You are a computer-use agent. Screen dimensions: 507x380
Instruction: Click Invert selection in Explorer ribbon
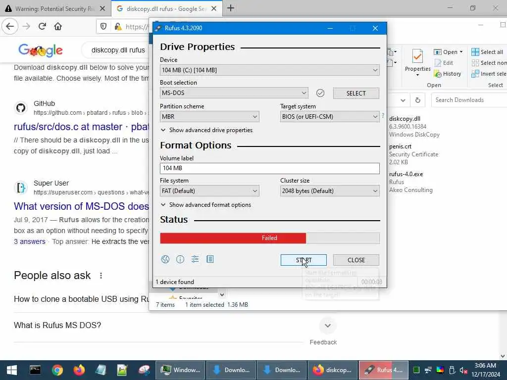[x=489, y=74]
